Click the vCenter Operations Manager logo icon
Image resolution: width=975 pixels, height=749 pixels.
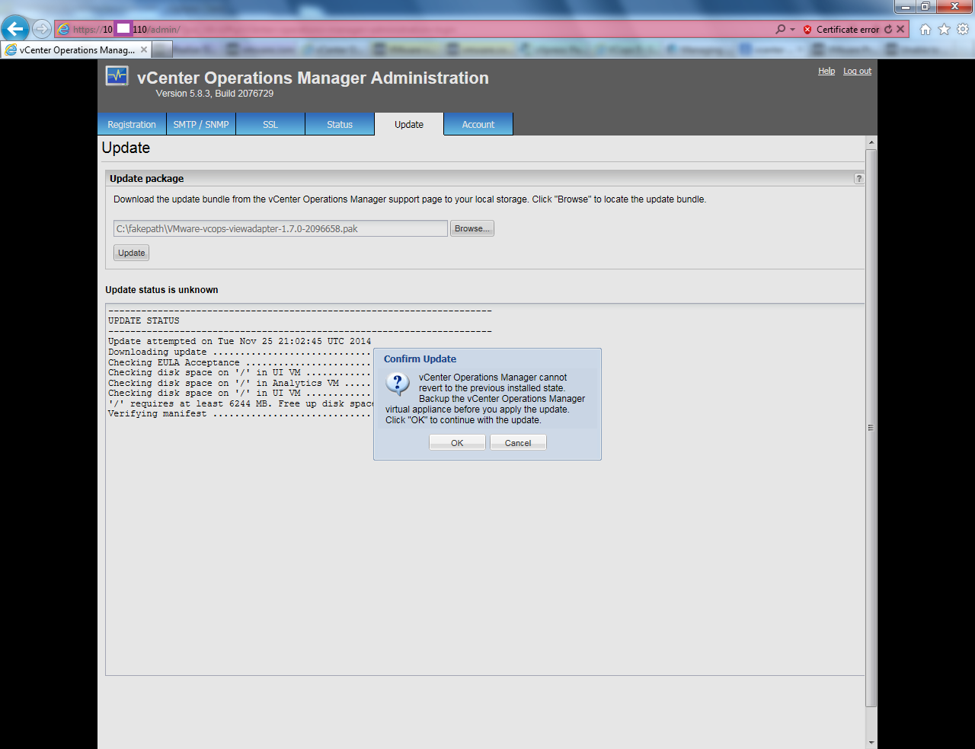[x=117, y=76]
